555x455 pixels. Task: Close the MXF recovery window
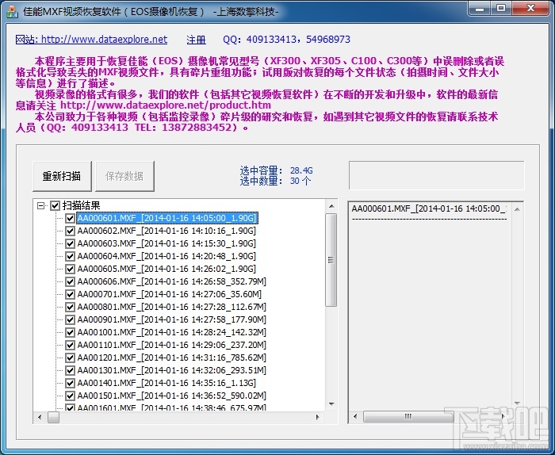tap(530, 9)
